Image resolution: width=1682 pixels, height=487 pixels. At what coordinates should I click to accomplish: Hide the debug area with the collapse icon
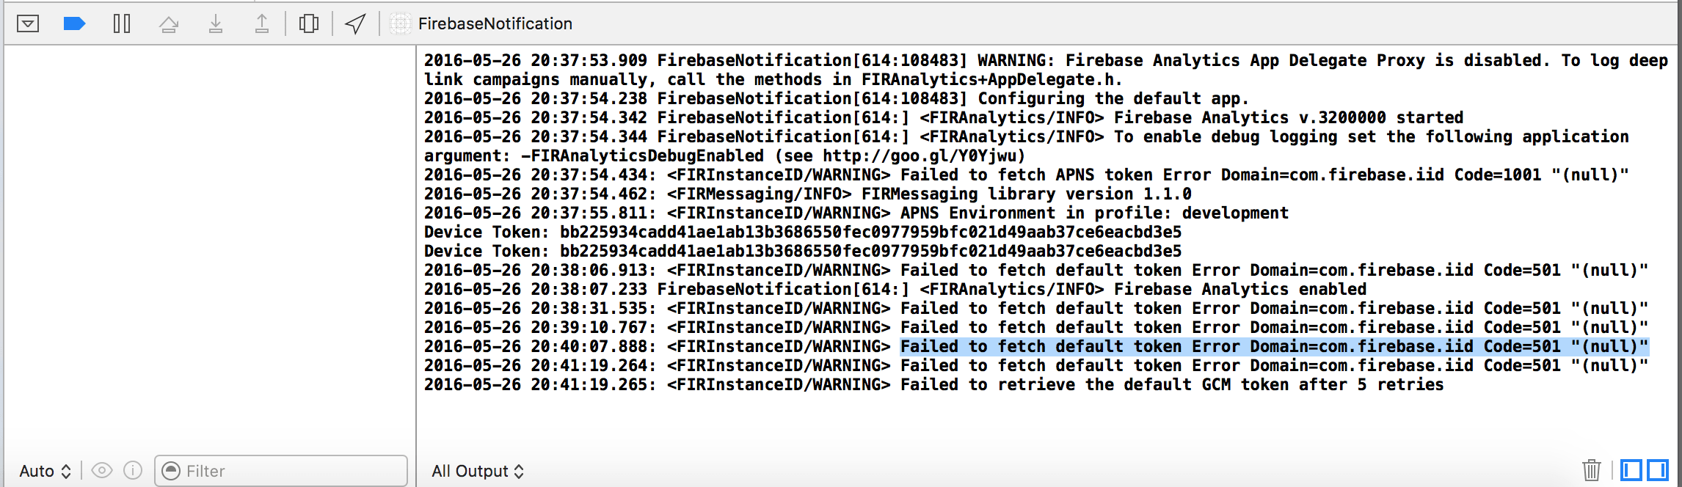[x=28, y=23]
